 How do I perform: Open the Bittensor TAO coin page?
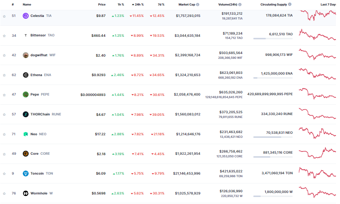(43, 35)
